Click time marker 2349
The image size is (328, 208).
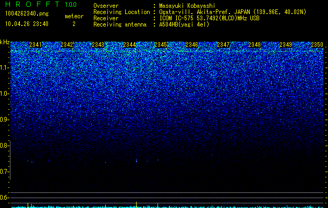click(x=286, y=44)
